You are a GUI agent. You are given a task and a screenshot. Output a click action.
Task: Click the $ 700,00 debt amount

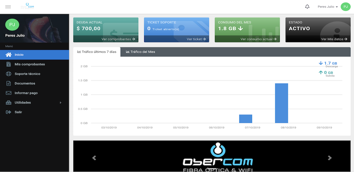(x=88, y=29)
